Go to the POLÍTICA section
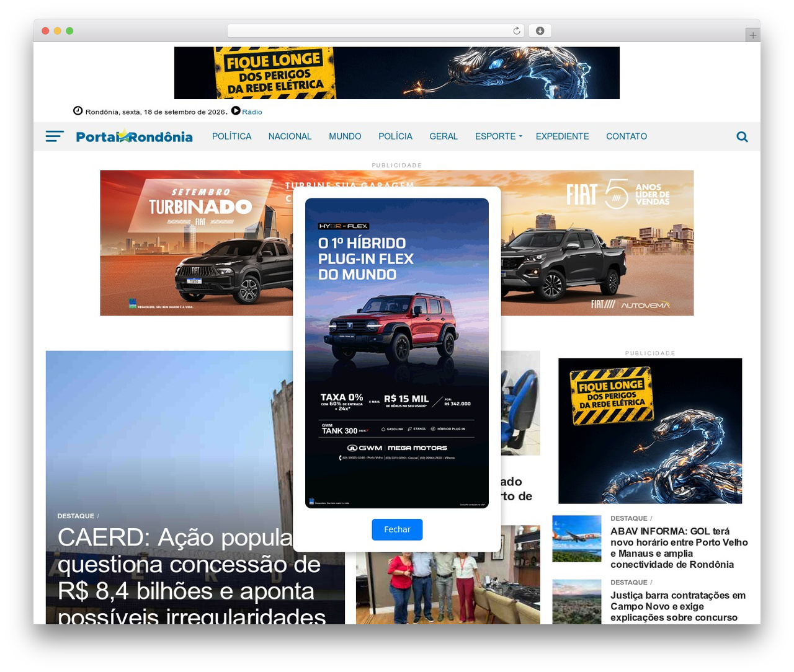The width and height of the screenshot is (794, 672). [232, 136]
